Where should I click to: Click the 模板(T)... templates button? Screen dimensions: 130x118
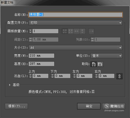tap(16, 106)
